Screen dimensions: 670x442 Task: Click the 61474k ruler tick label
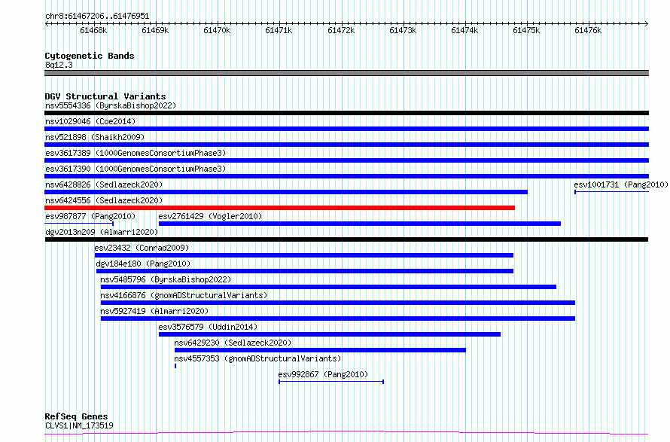464,30
